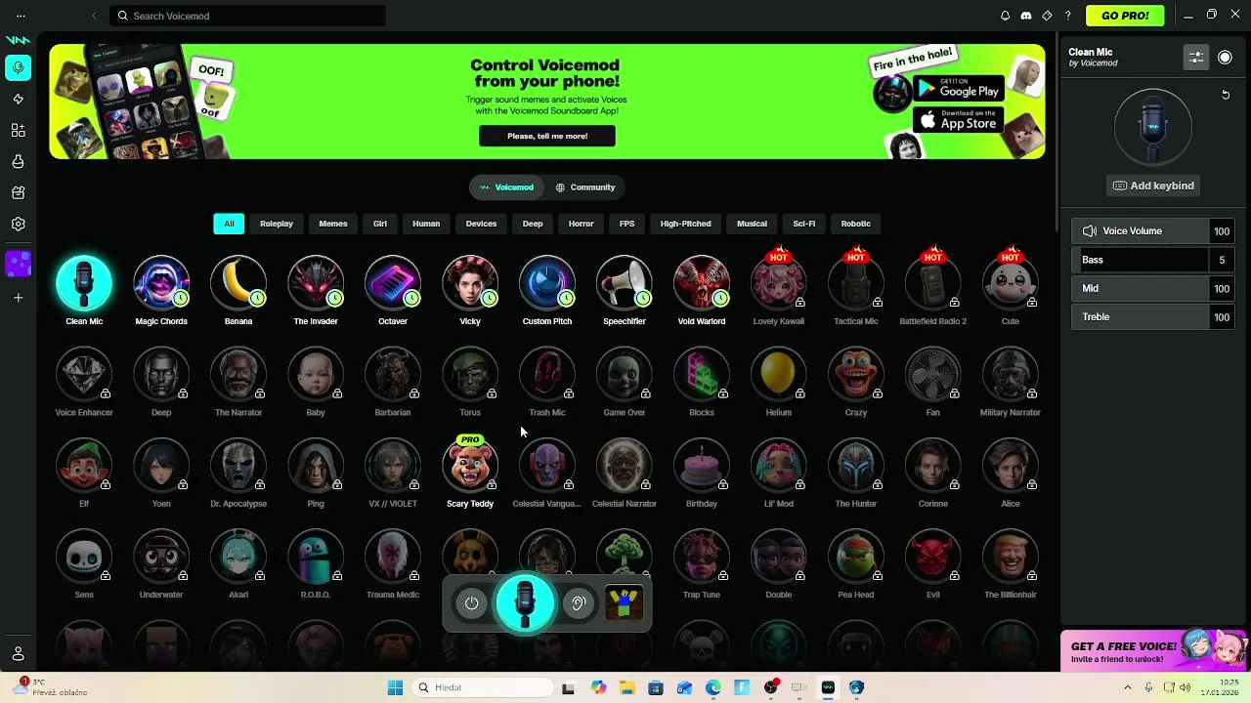Toggle the voice changer power button
This screenshot has height=703, width=1251.
click(472, 603)
